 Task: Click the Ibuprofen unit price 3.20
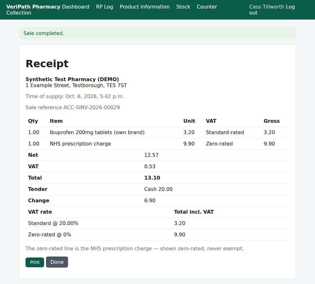point(189,133)
